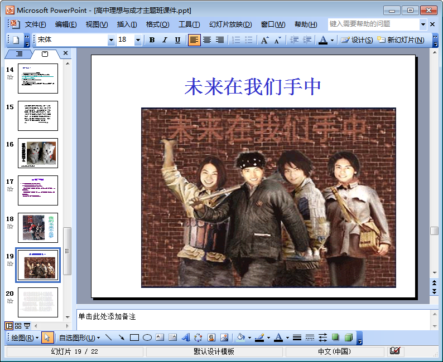Open formatting toolbar font color dropdown arrow

pyautogui.click(x=333, y=40)
